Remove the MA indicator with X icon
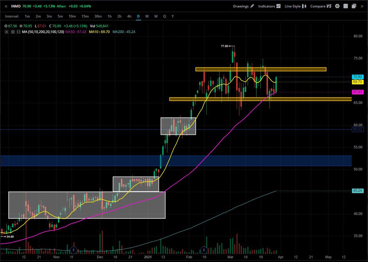This screenshot has height=262, width=368. pos(6,32)
